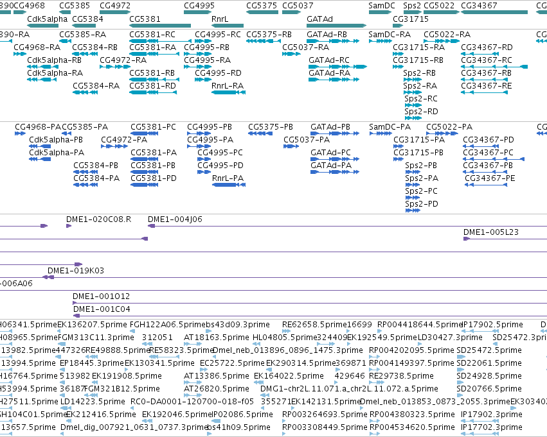Screen dimensions: 547x437
Task: Select protein label RnrL-PA
Action: tap(228, 178)
